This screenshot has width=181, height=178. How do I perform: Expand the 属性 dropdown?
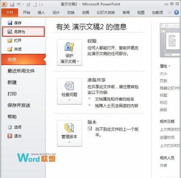165,66
